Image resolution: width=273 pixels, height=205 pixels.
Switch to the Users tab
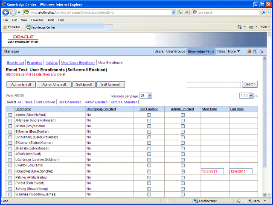pos(159,51)
